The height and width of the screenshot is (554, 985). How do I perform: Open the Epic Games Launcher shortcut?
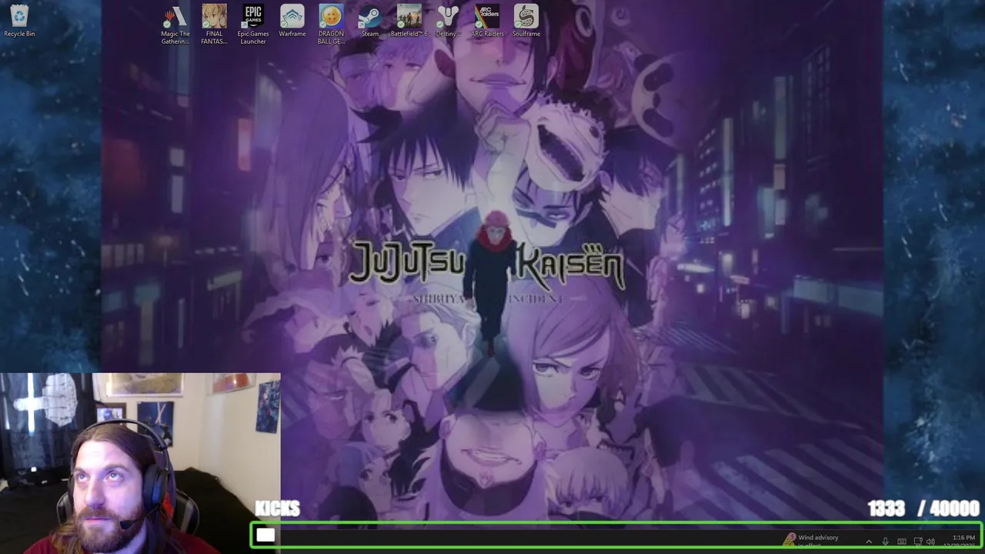253,25
